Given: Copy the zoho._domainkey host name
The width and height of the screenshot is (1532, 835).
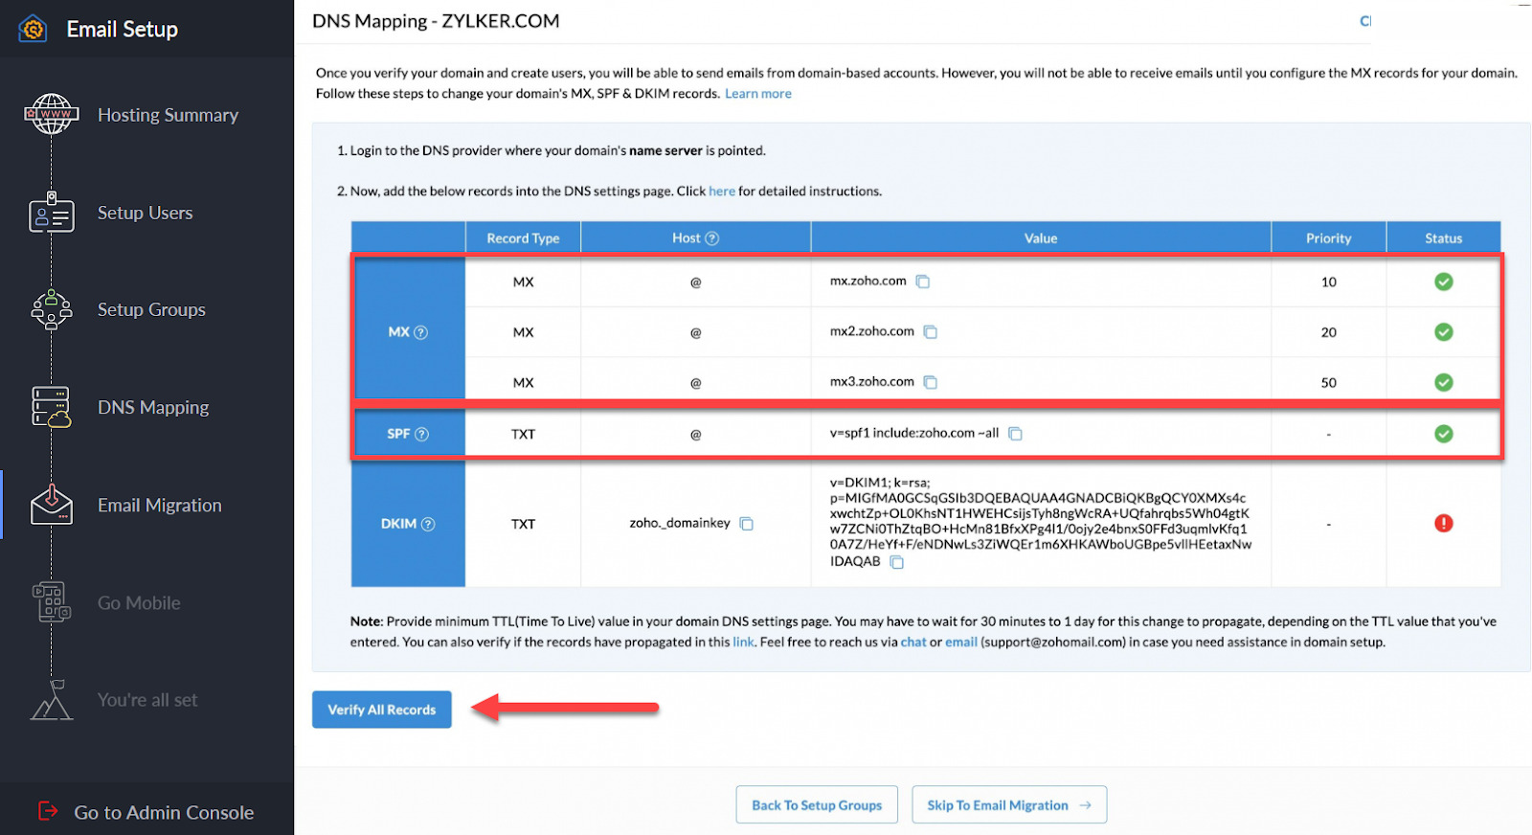Looking at the screenshot, I should tap(747, 524).
